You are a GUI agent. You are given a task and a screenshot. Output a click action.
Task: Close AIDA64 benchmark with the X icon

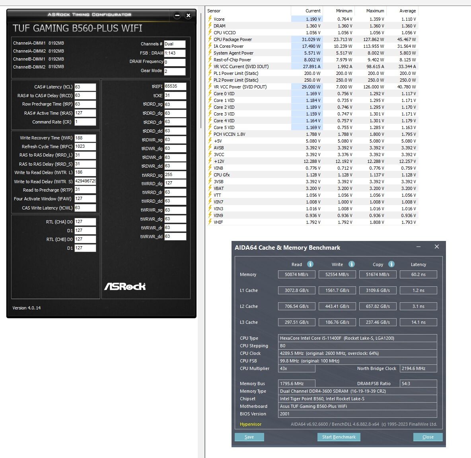437,247
